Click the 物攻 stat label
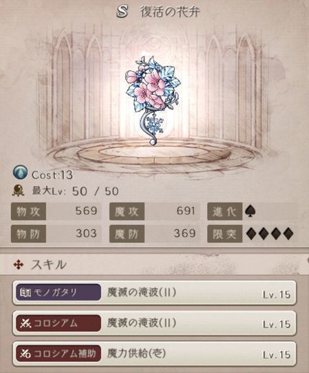Viewport: 309px width, 373px height. [x=28, y=211]
